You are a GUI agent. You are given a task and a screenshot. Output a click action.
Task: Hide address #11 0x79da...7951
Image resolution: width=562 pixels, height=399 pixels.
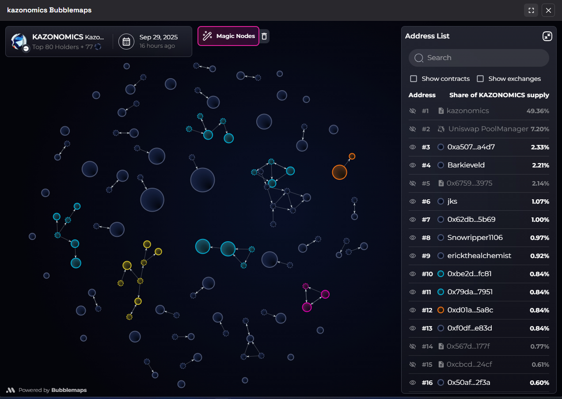[x=413, y=292]
